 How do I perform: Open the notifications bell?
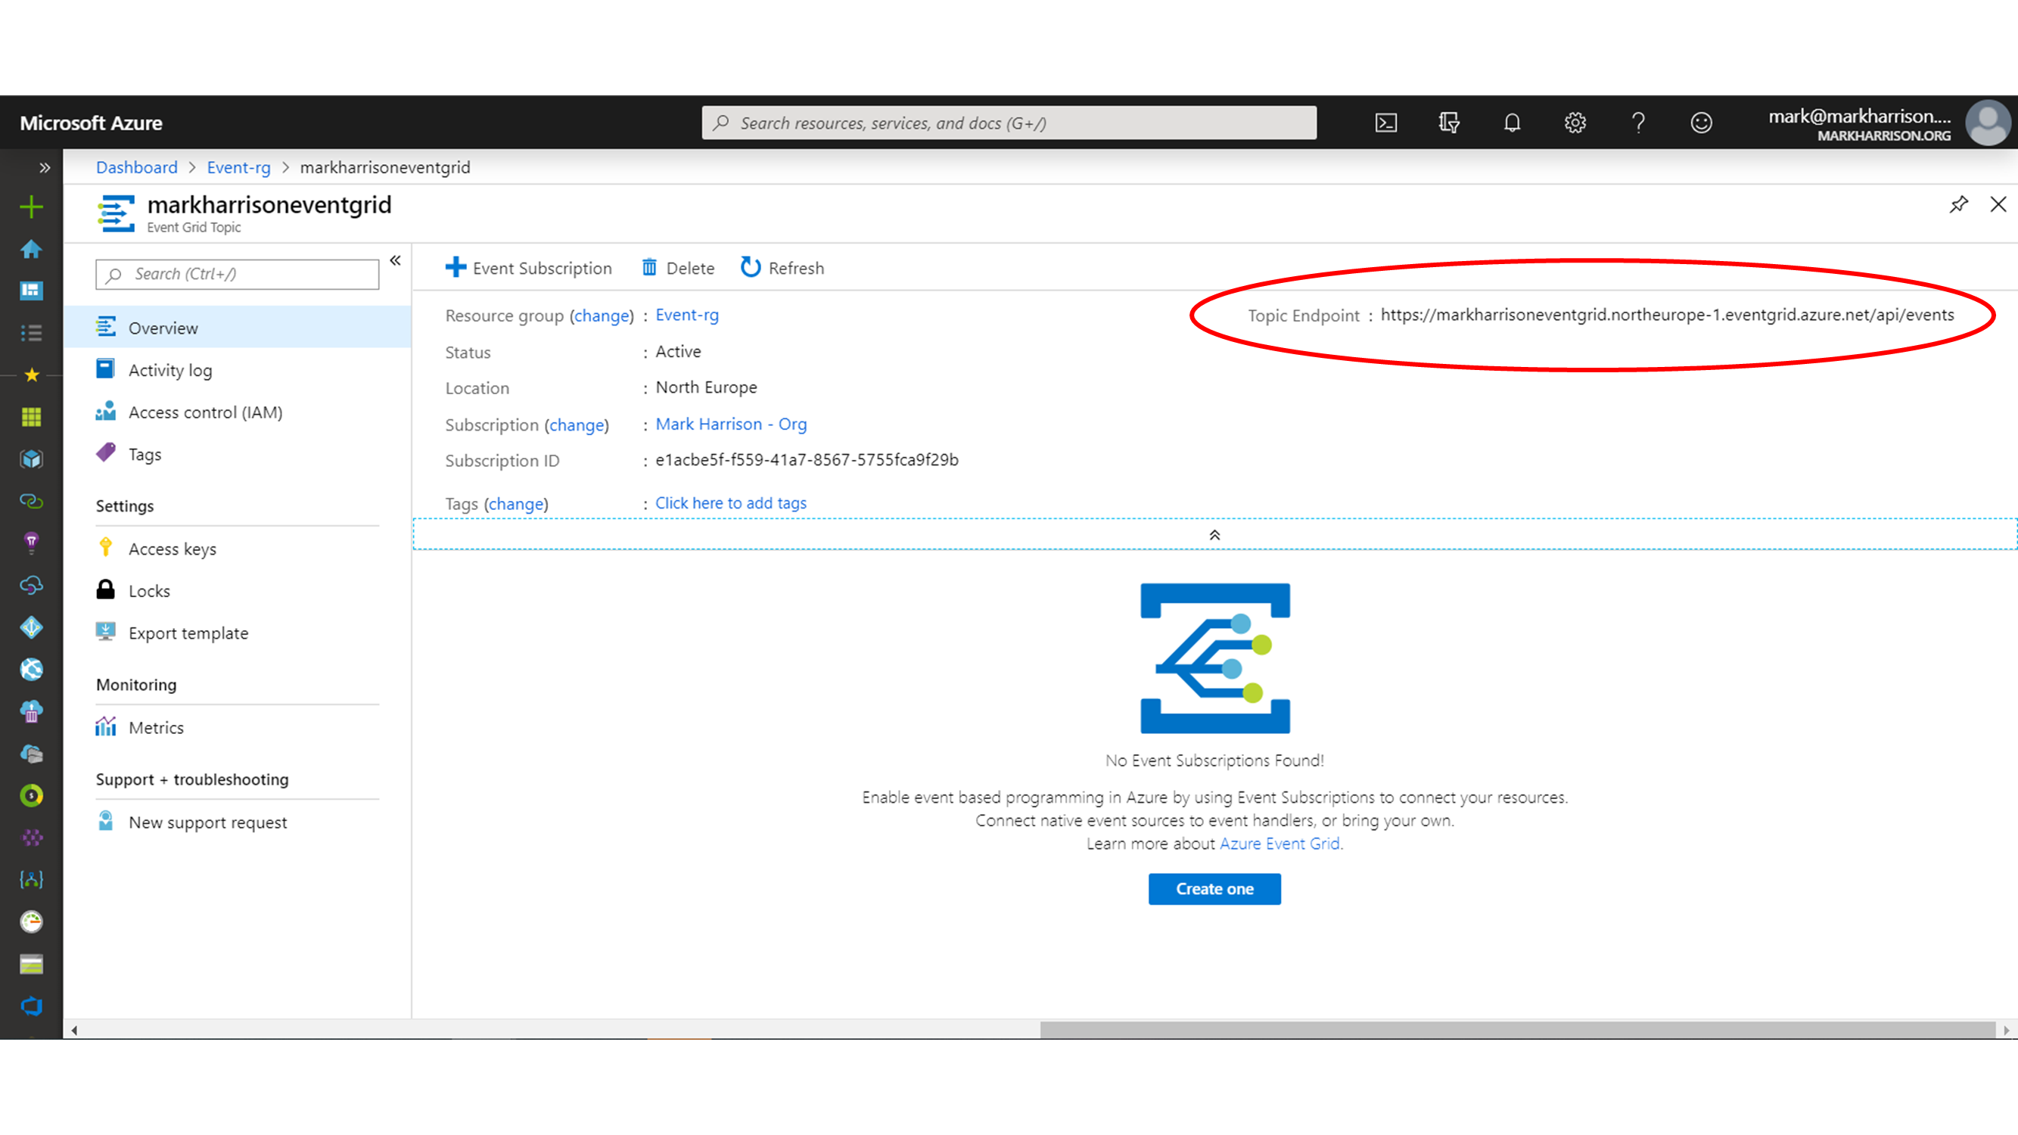1512,123
